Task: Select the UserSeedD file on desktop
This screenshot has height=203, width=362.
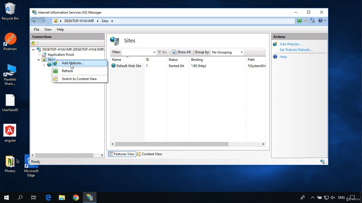Action: click(10, 103)
